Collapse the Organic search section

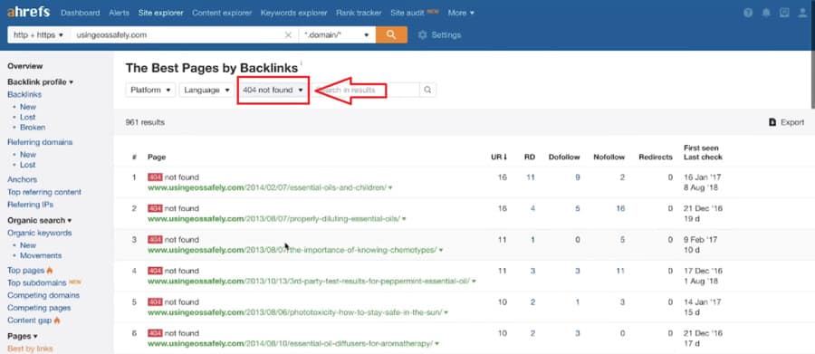tap(40, 220)
